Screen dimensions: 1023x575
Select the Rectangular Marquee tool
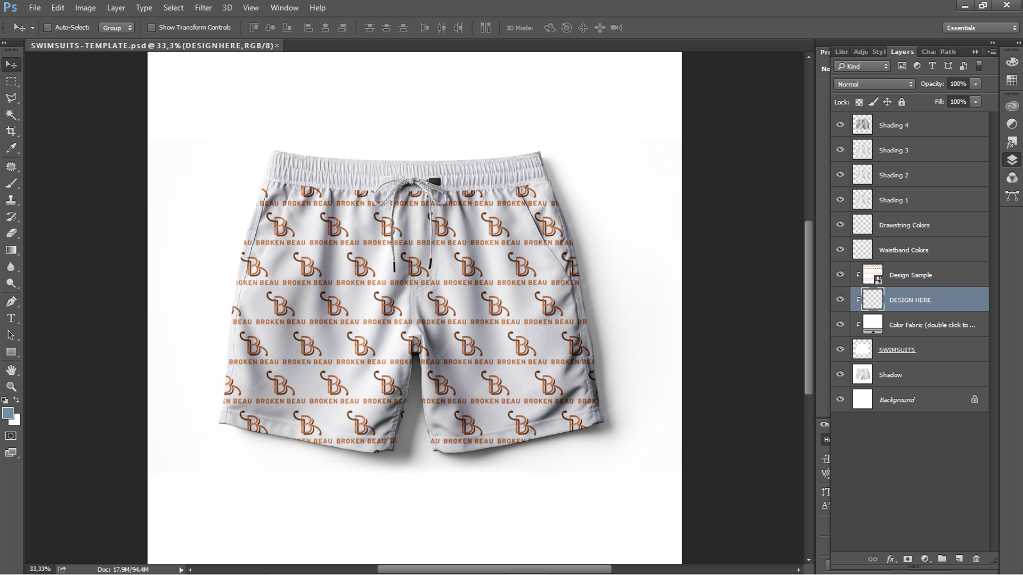[11, 81]
